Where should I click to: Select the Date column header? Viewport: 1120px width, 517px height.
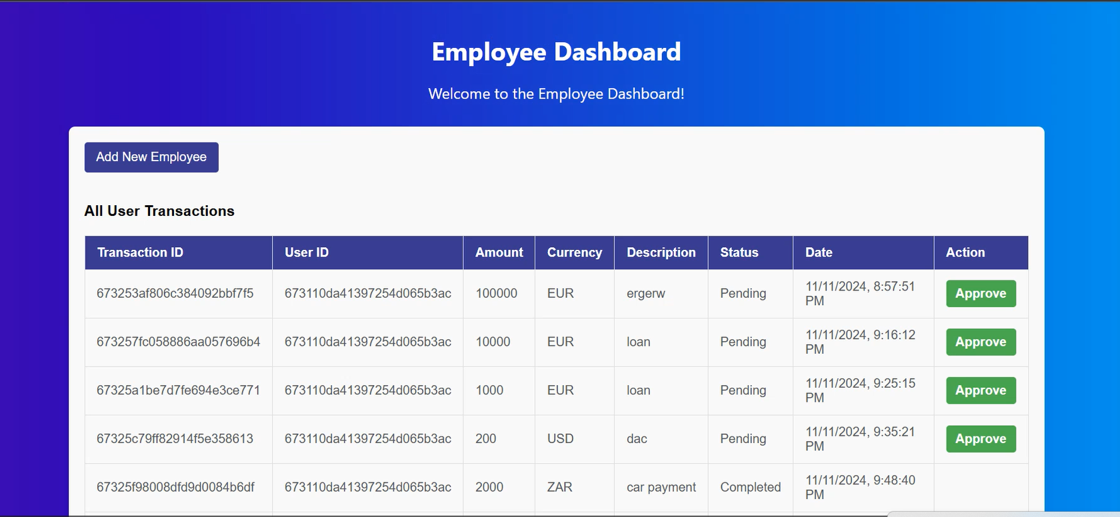click(863, 253)
